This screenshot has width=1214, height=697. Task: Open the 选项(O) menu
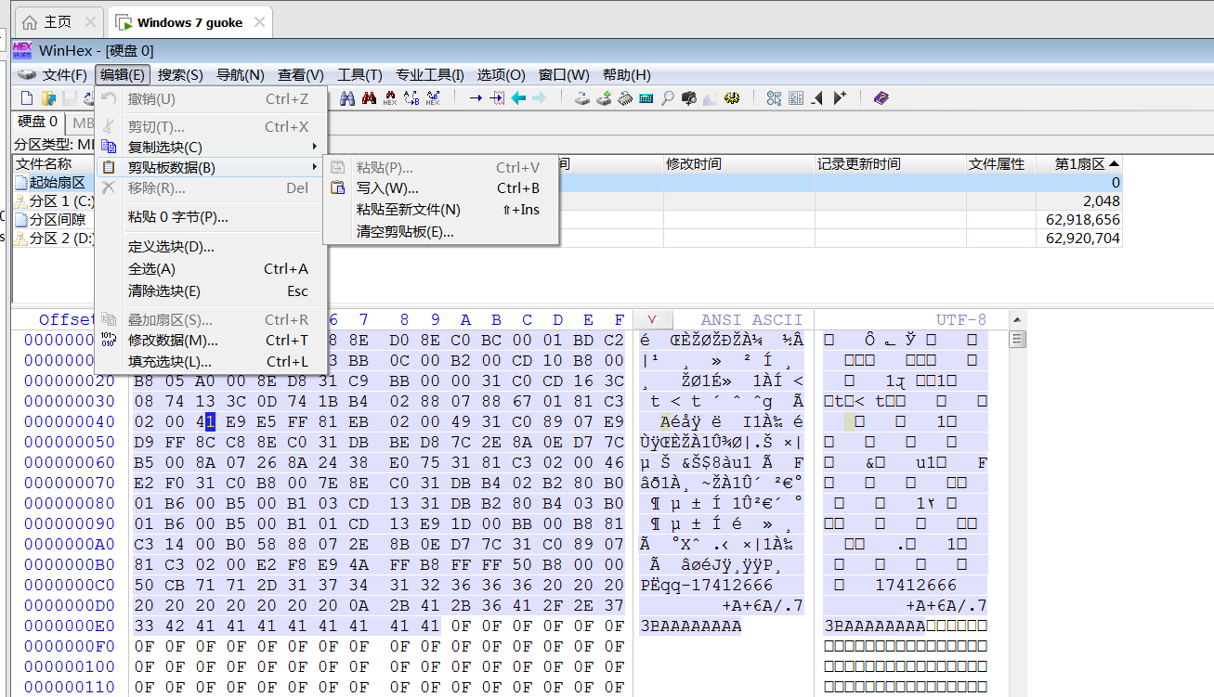pyautogui.click(x=502, y=75)
